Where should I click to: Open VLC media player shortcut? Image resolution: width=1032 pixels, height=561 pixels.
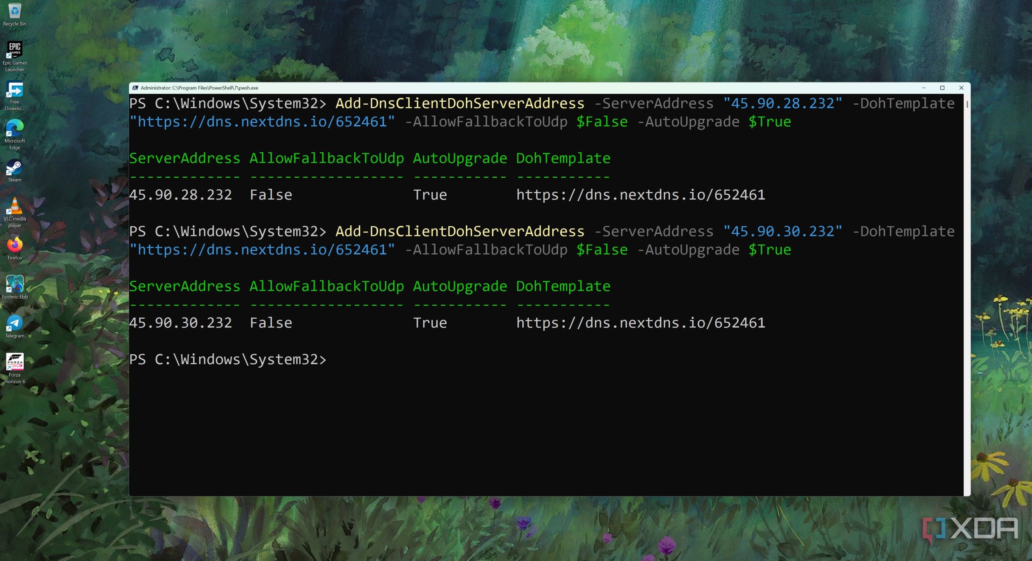[x=15, y=212]
